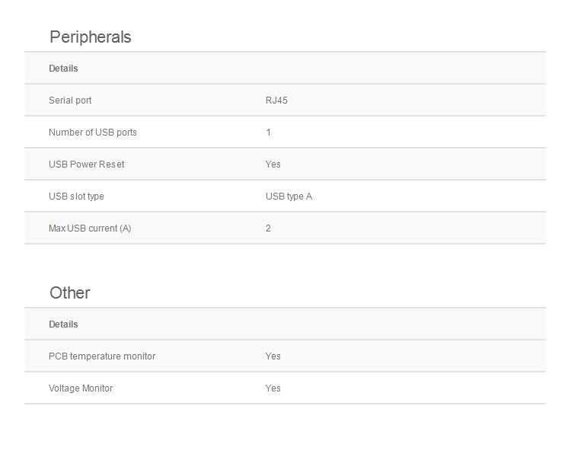Click the Max USB current value 2
Screen dimensions: 571x457
tap(268, 228)
